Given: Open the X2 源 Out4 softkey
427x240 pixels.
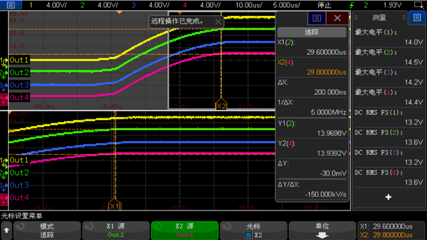Looking at the screenshot, I should [x=184, y=230].
